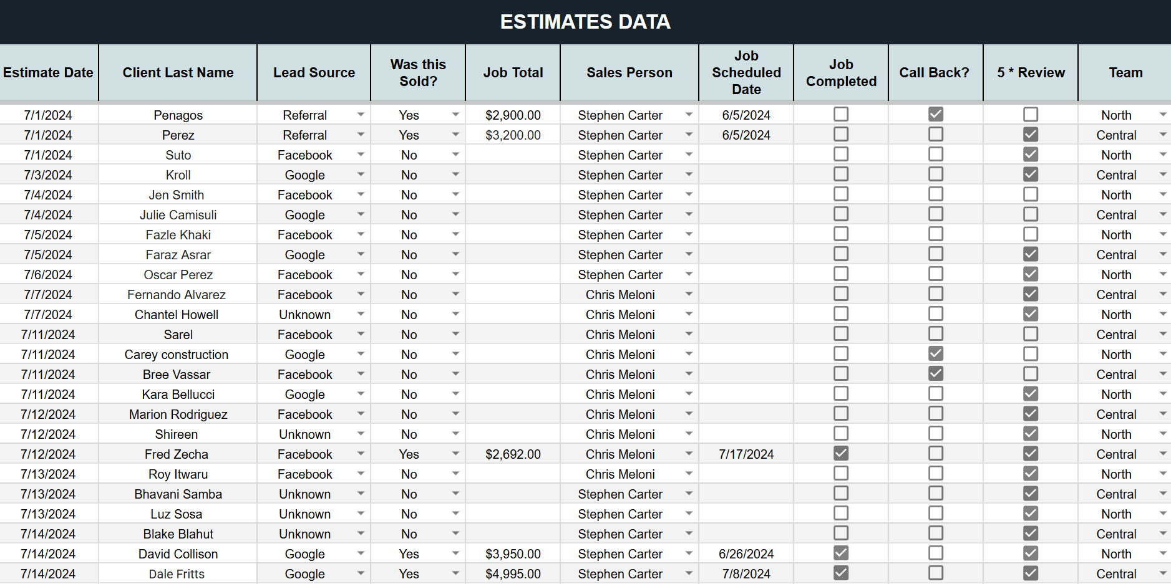The height and width of the screenshot is (584, 1171).
Task: Expand Lead Source dropdown for Chantel Howell
Action: coord(361,314)
